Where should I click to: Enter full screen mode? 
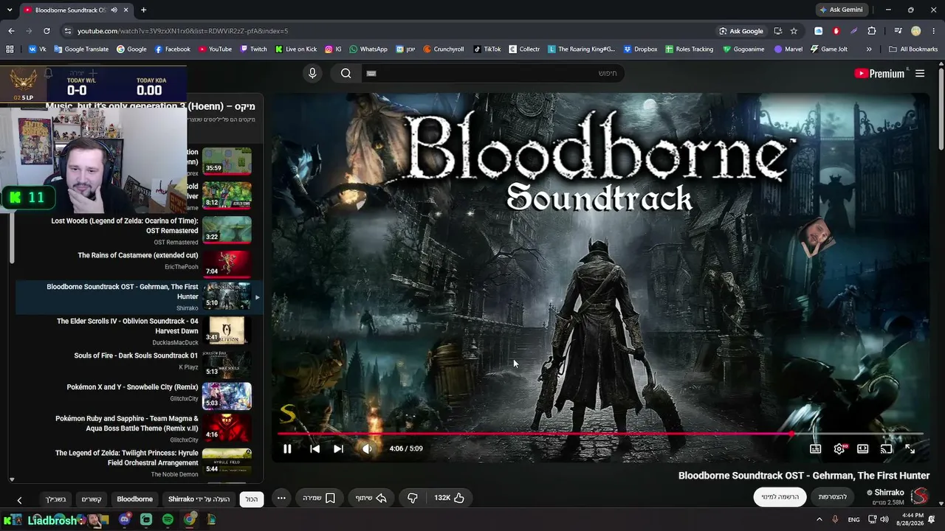coord(910,448)
